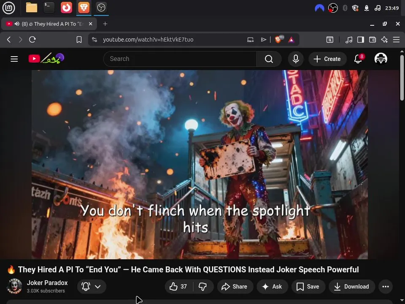
Task: Open the Create button
Action: tap(327, 59)
